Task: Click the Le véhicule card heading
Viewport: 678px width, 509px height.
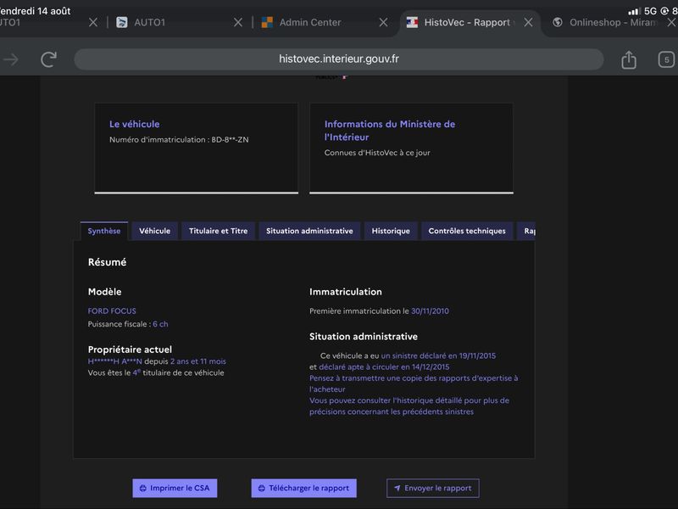Action: point(135,124)
